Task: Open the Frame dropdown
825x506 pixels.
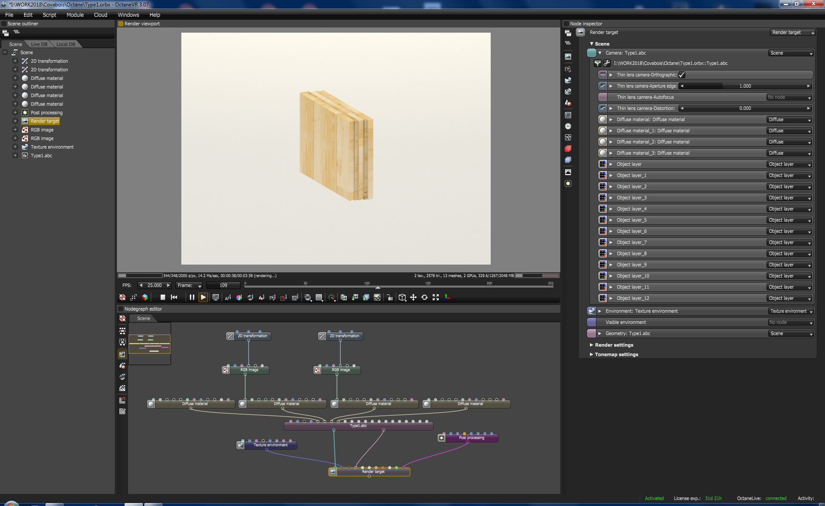Action: (189, 285)
